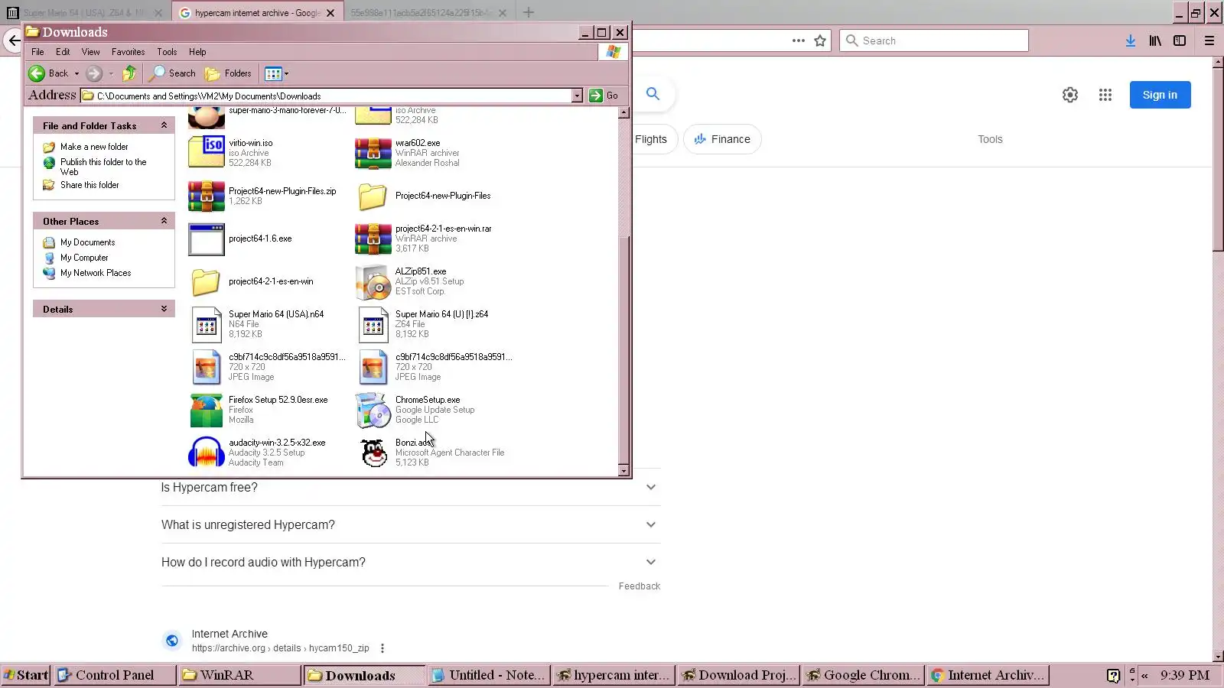Open the Favorites menu
The width and height of the screenshot is (1224, 688).
pyautogui.click(x=128, y=52)
